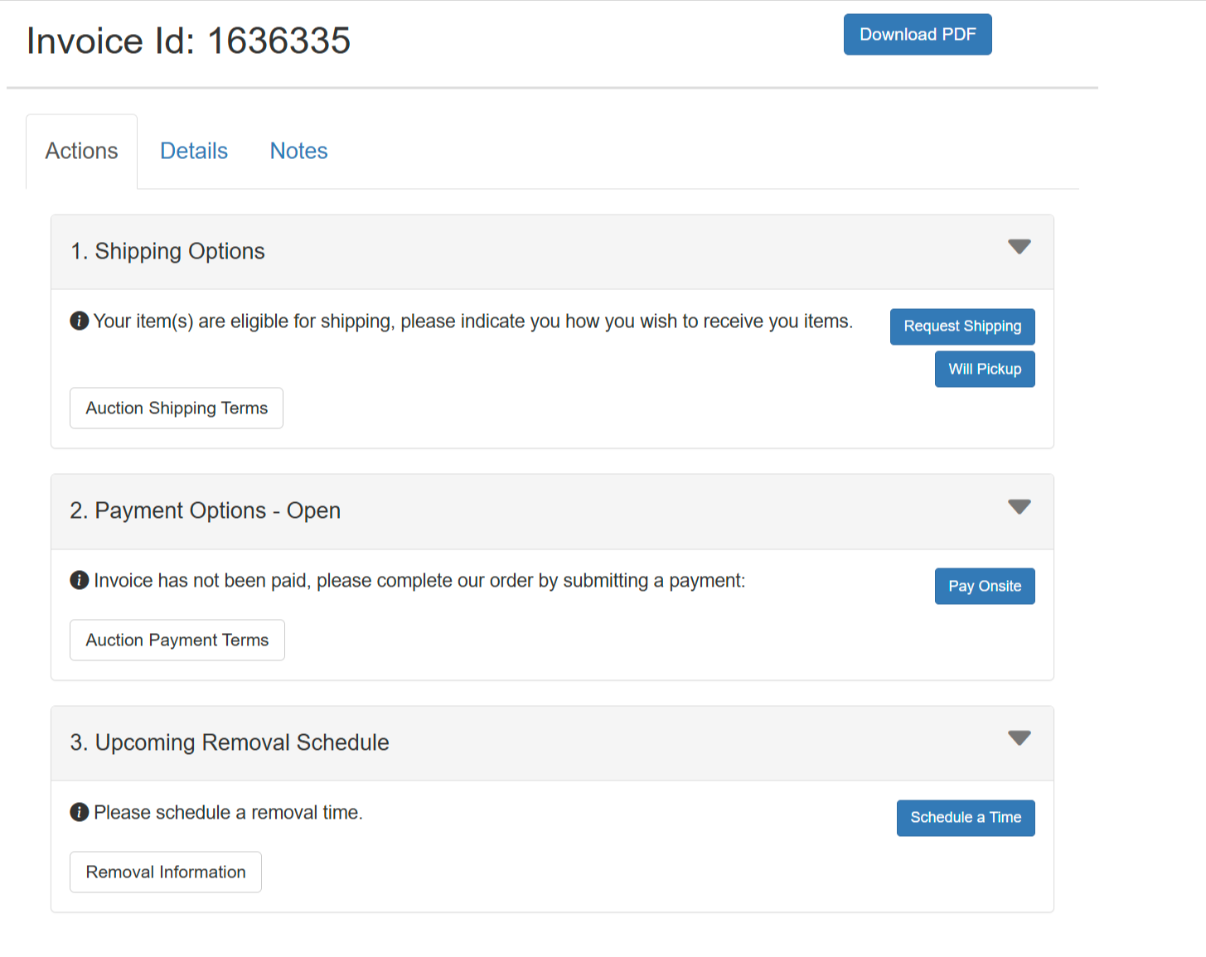Viewport: 1206px width, 957px height.
Task: Click the info icon next to payment instructions
Action: [x=79, y=580]
